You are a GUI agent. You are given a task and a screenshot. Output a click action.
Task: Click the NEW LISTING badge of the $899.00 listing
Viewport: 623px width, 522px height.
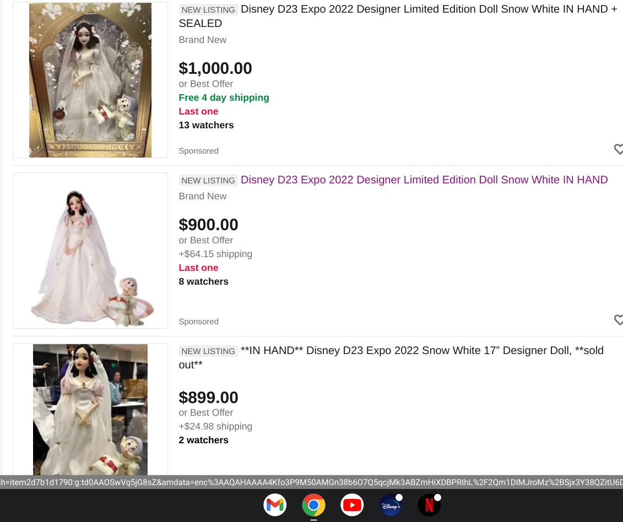click(x=208, y=351)
